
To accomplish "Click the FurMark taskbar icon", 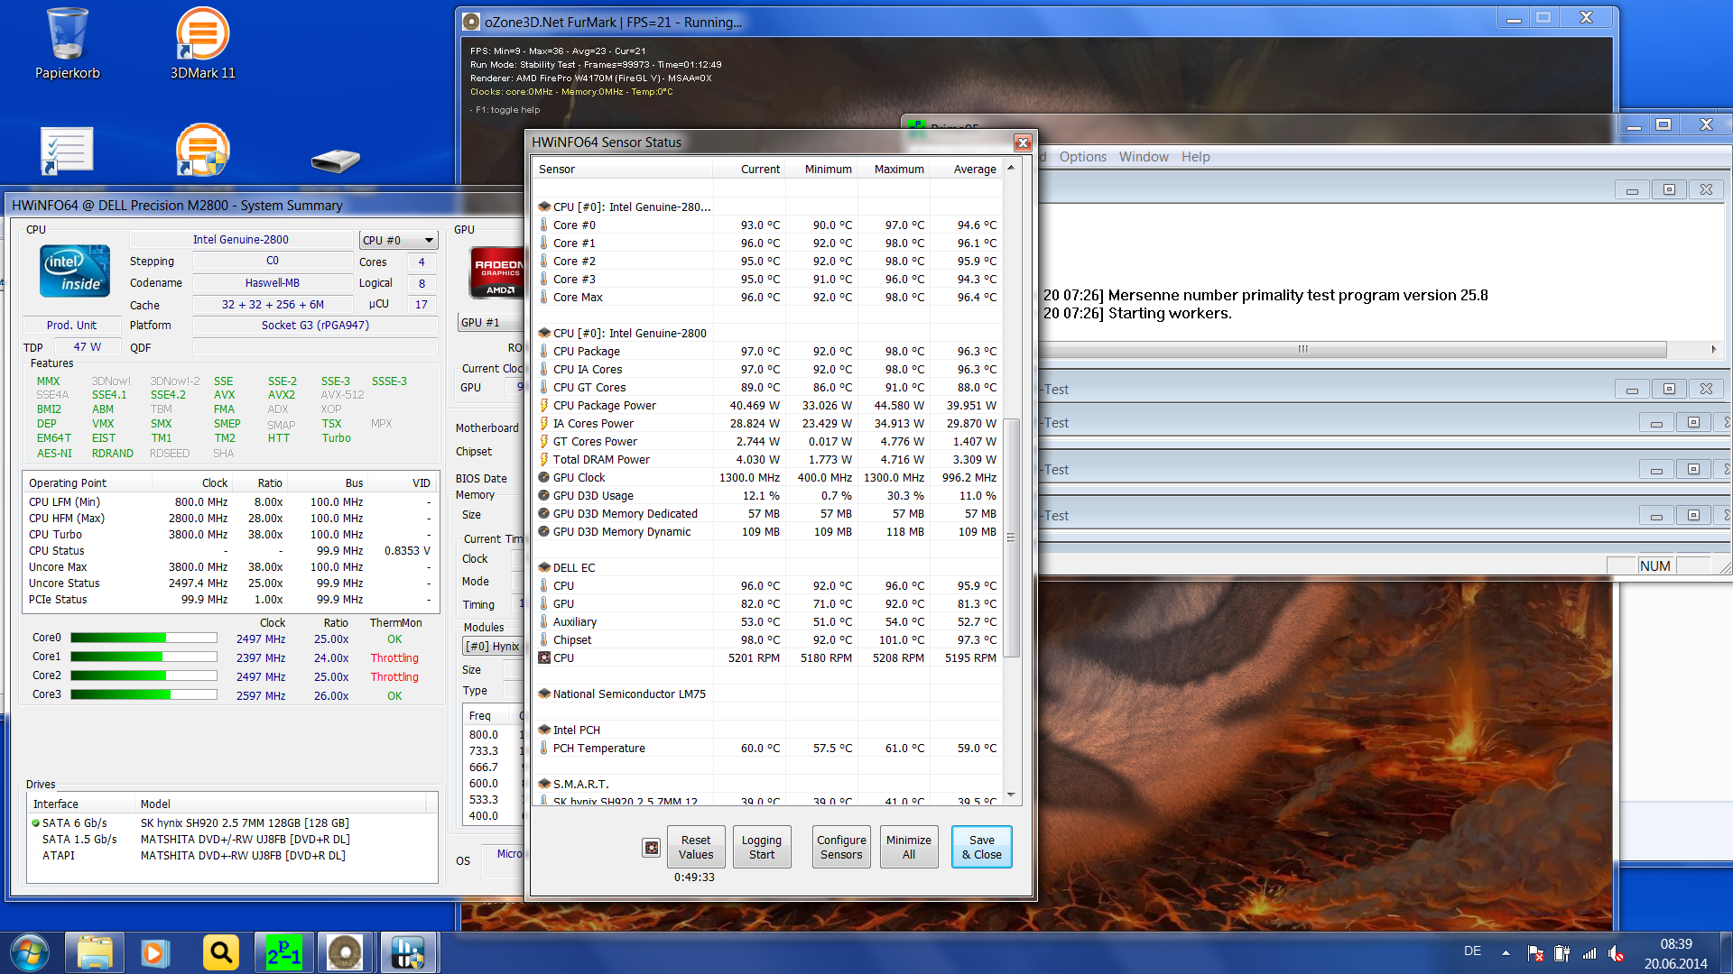I will pyautogui.click(x=345, y=952).
